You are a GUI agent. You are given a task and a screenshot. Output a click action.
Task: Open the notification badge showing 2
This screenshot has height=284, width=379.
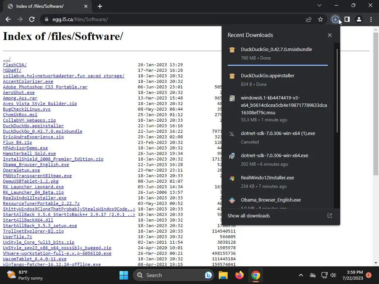coord(369,275)
